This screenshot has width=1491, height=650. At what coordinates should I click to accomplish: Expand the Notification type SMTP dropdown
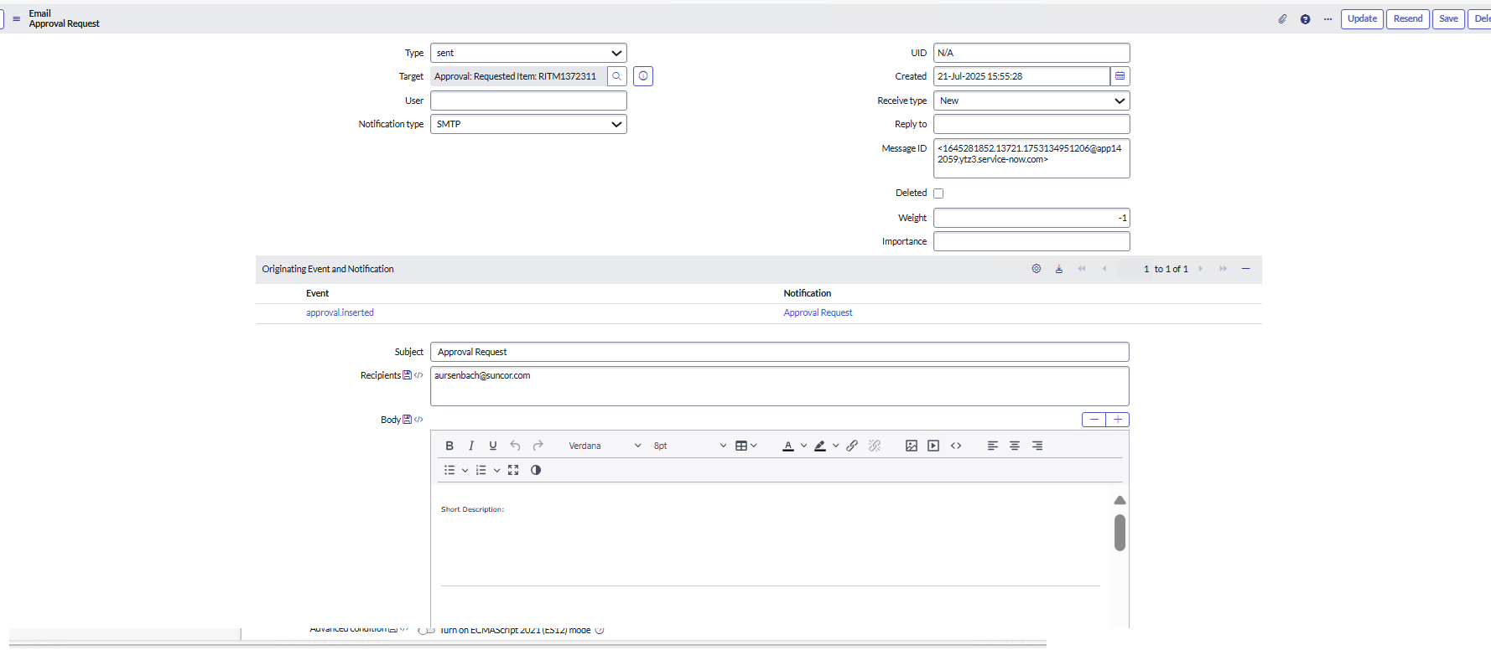[528, 124]
